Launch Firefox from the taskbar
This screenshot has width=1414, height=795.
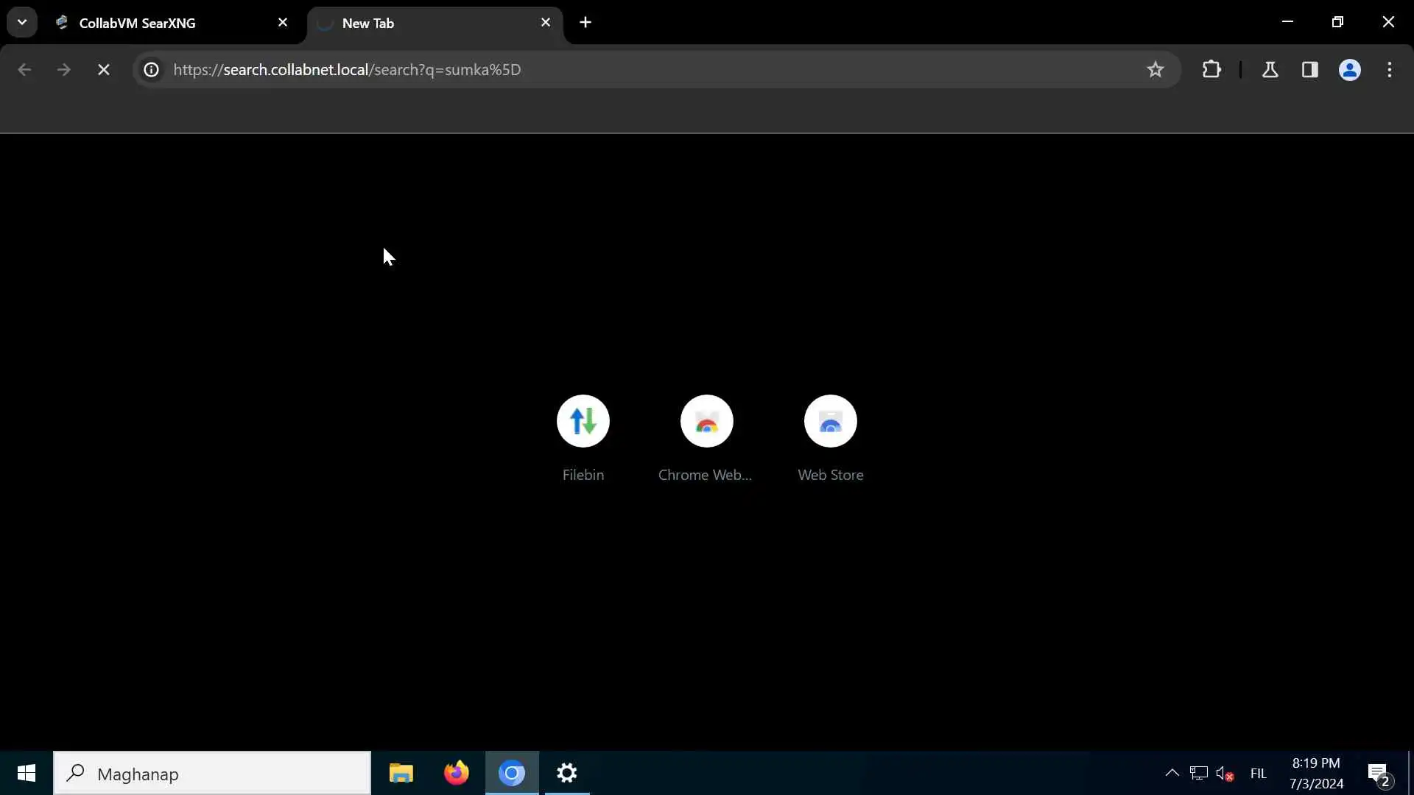pyautogui.click(x=456, y=773)
